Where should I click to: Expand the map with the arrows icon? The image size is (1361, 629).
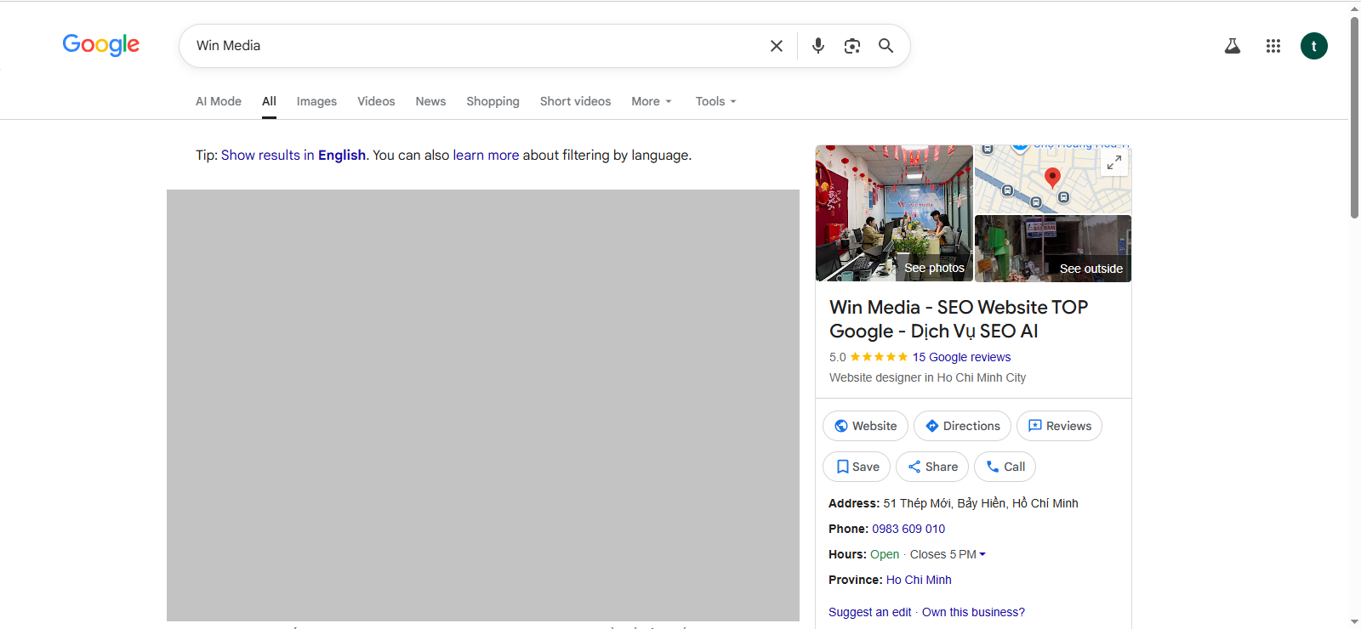point(1113,161)
